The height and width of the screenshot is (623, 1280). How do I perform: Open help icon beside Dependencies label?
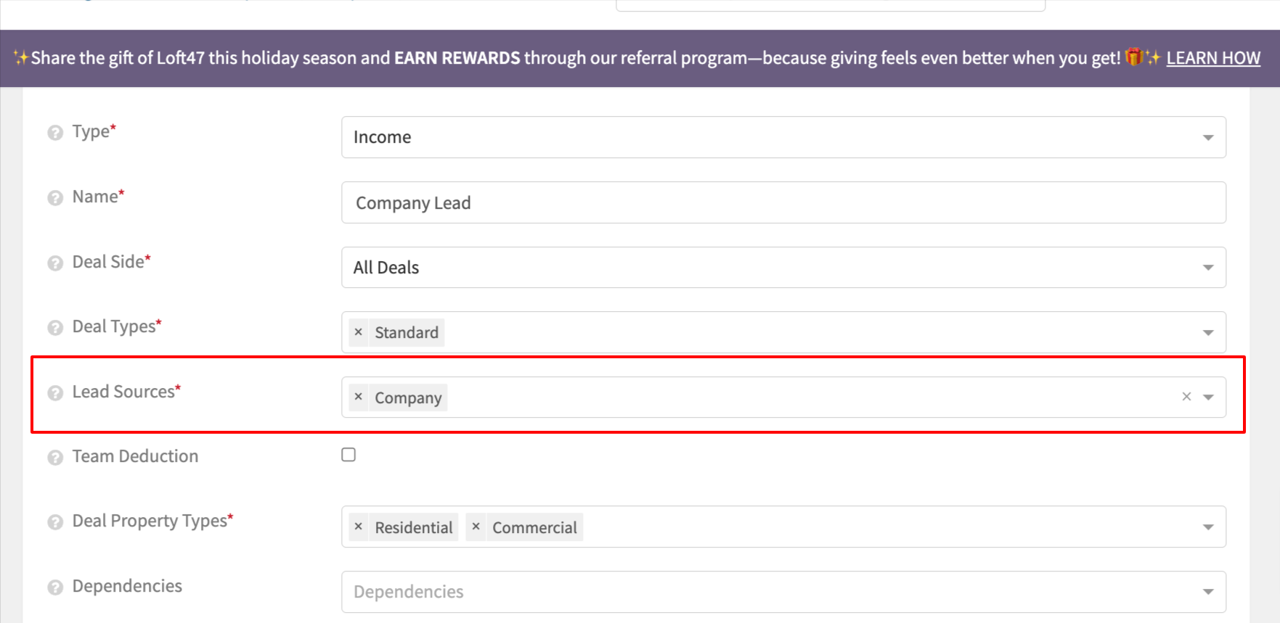click(x=55, y=587)
